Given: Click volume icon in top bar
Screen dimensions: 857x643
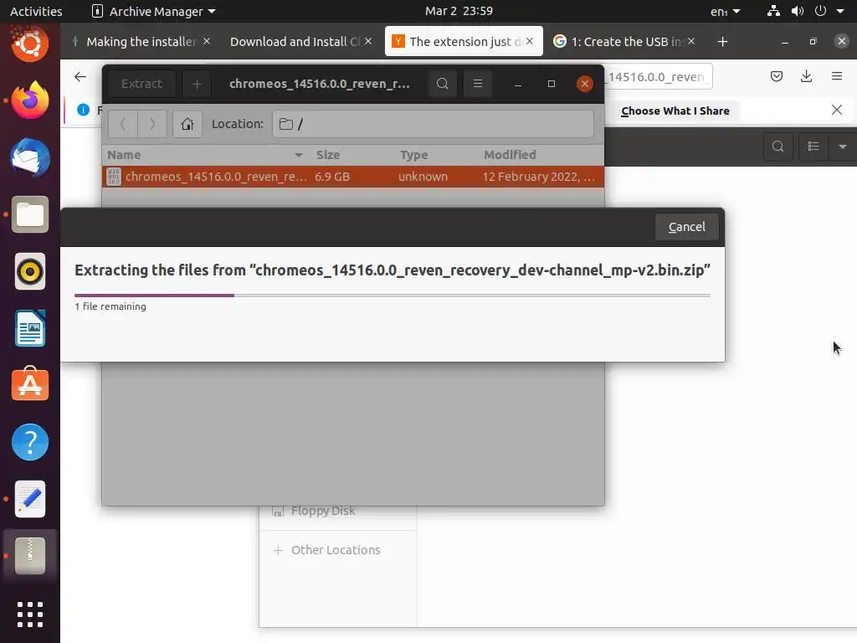Looking at the screenshot, I should point(798,11).
